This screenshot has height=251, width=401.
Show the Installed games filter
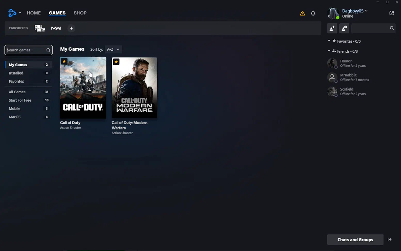tap(28, 73)
